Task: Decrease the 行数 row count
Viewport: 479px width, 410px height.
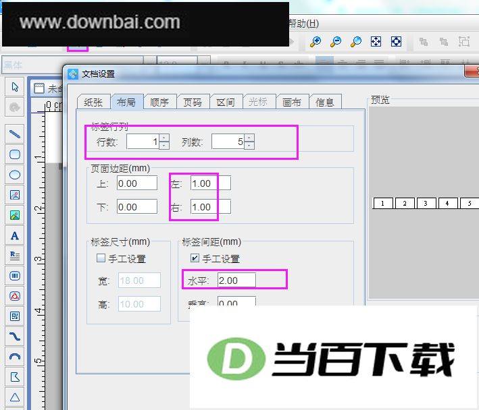Action: coord(164,146)
